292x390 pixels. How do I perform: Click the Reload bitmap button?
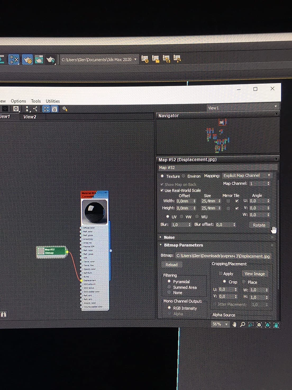click(x=172, y=265)
